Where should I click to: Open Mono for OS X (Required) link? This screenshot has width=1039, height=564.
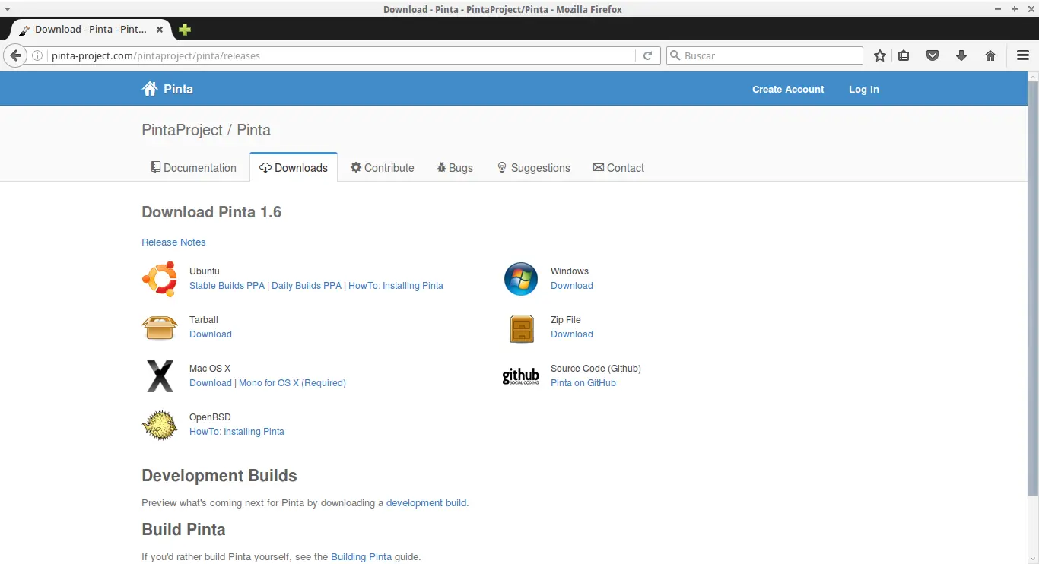point(292,383)
